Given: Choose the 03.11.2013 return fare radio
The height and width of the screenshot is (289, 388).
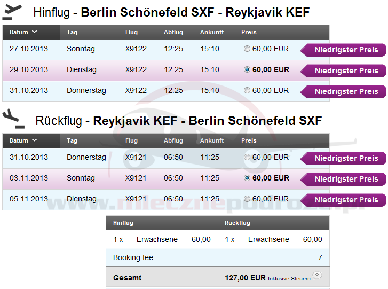Looking at the screenshot, I should [x=247, y=178].
